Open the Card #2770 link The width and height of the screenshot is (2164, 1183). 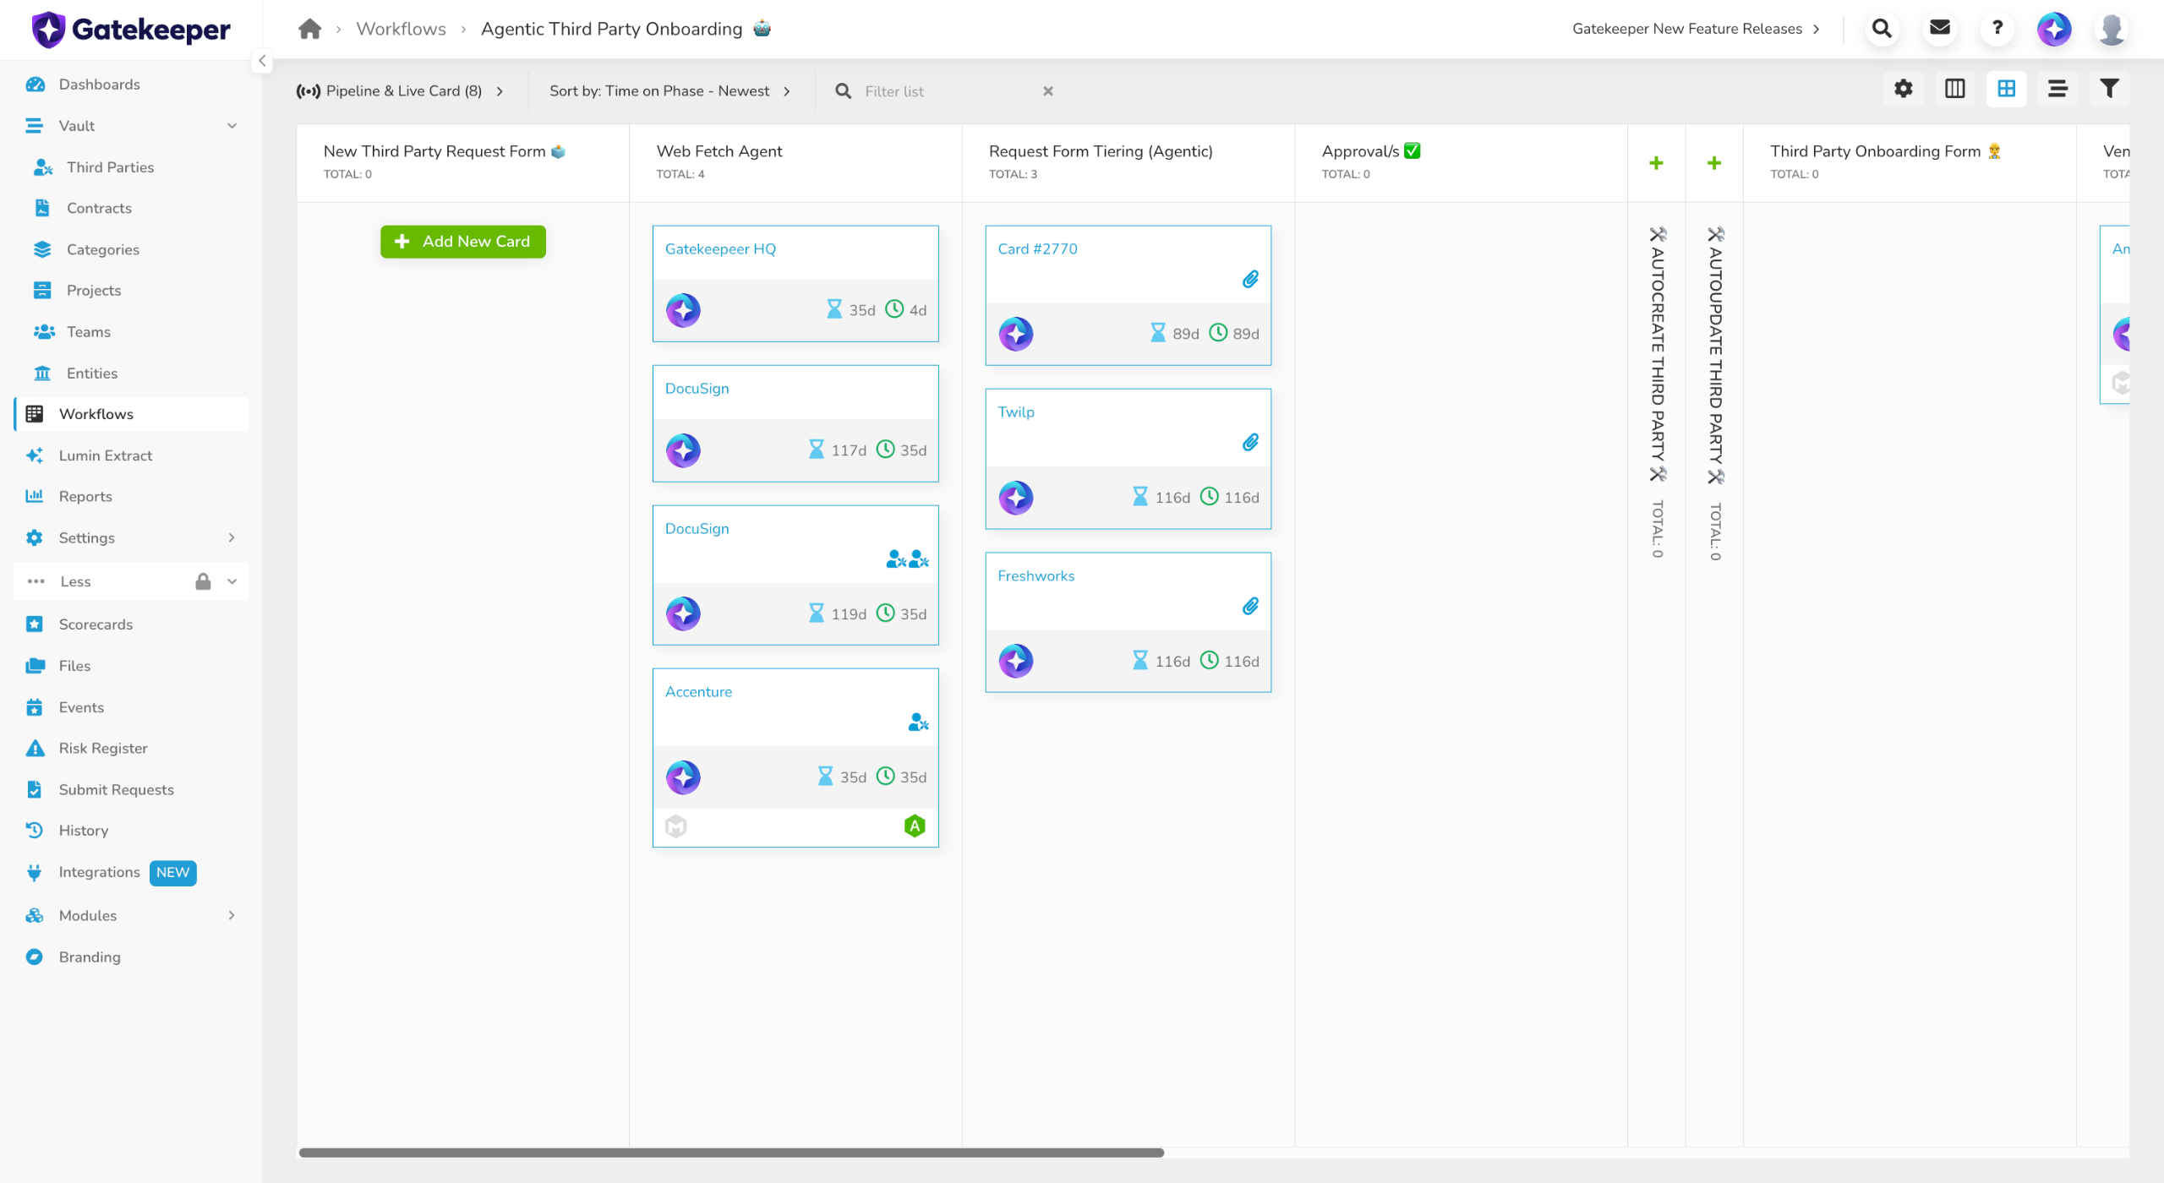(x=1037, y=249)
